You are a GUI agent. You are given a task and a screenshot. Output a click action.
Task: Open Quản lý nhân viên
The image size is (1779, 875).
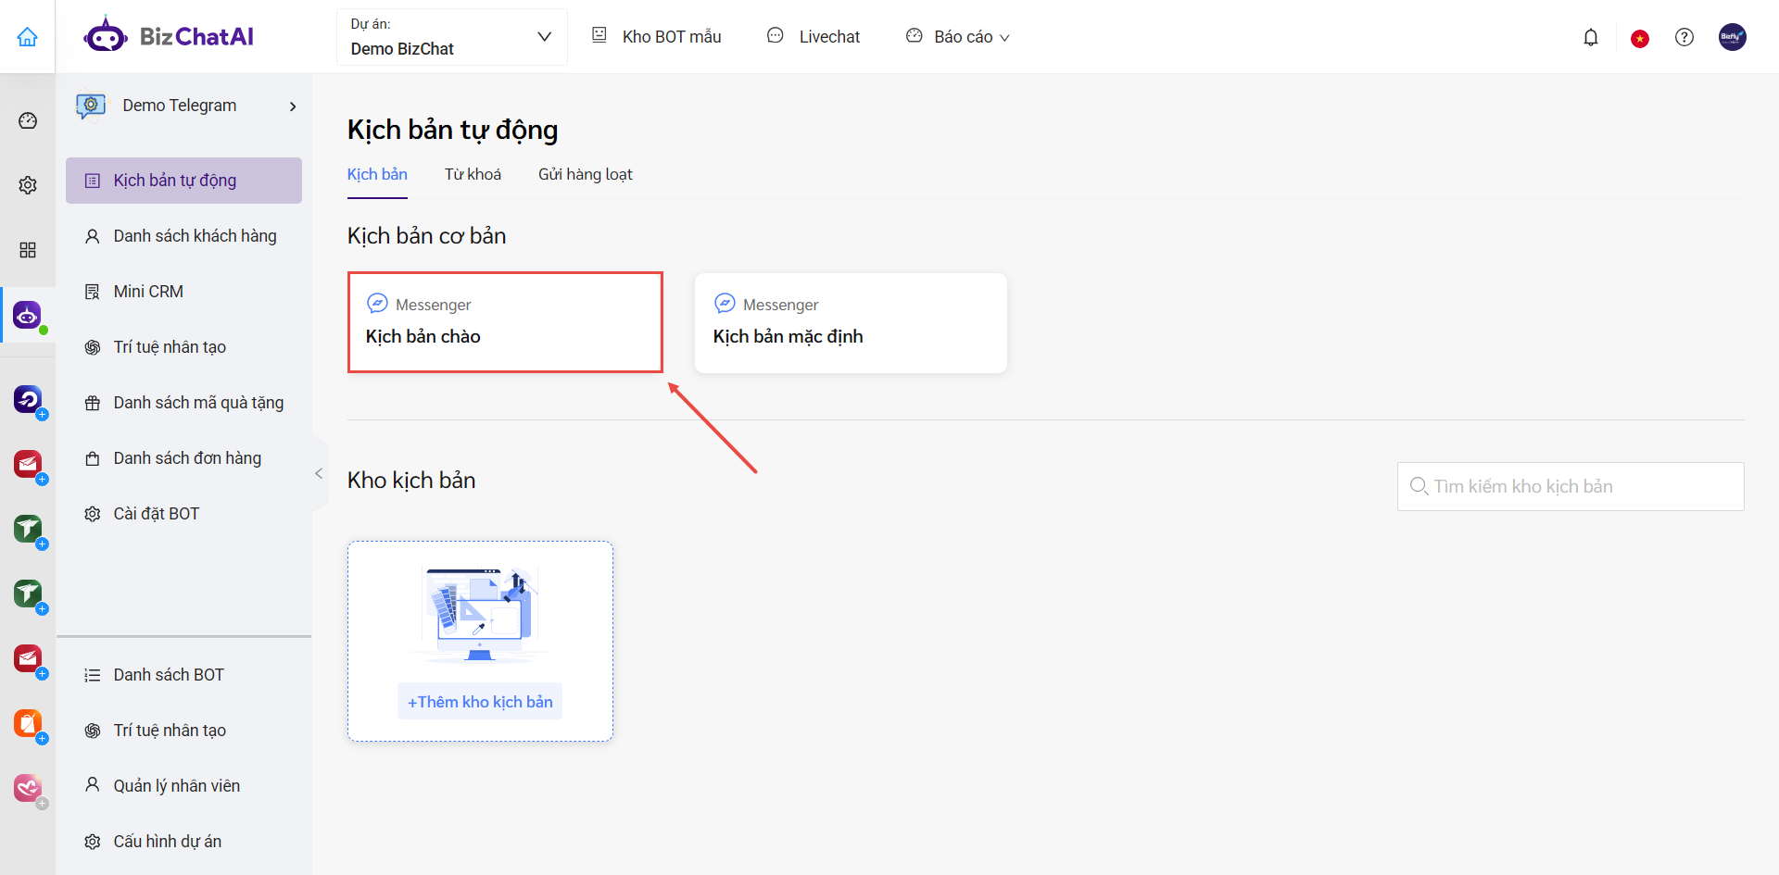pos(183,786)
